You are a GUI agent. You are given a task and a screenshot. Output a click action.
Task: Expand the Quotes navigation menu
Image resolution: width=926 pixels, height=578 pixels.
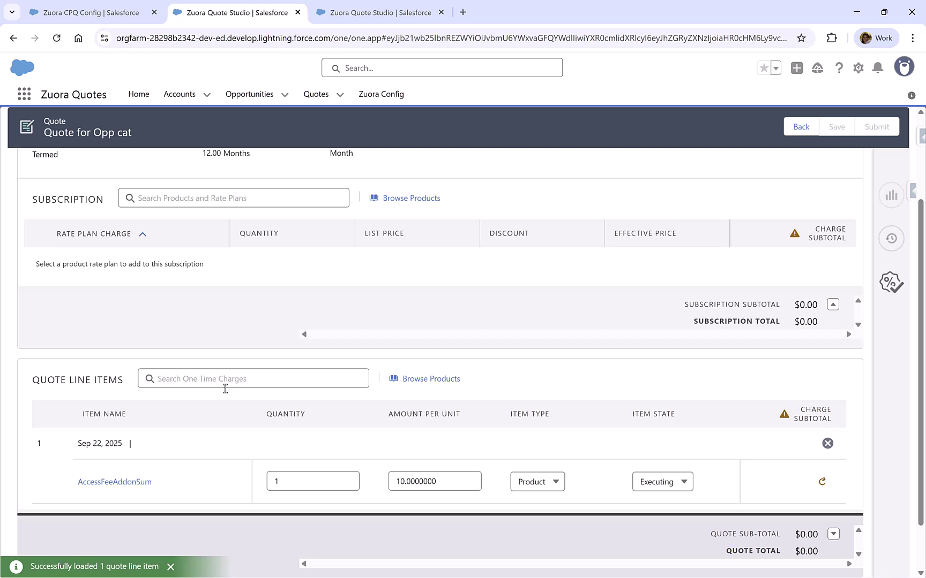(340, 94)
